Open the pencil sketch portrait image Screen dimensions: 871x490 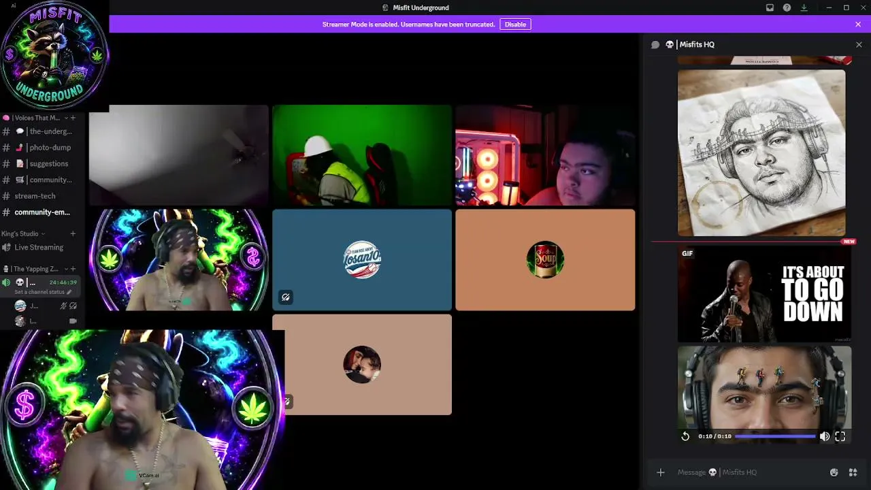tap(761, 152)
